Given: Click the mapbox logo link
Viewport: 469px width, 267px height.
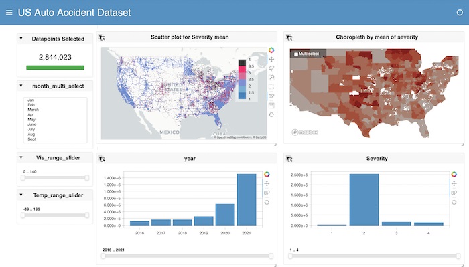Looking at the screenshot, I should point(305,132).
